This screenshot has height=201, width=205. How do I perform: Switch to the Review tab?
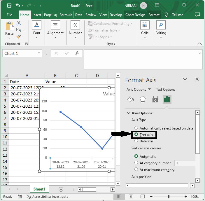(91, 15)
